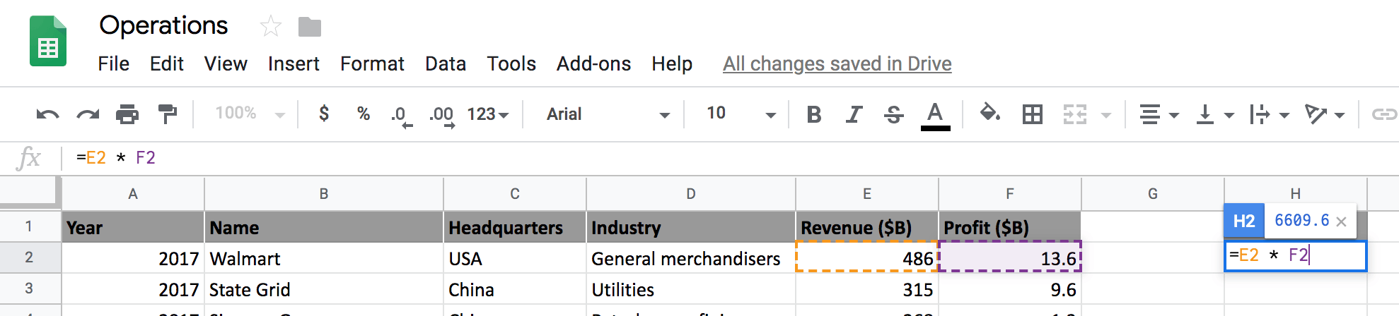The height and width of the screenshot is (316, 1399).
Task: Select column G header
Action: (x=1153, y=194)
